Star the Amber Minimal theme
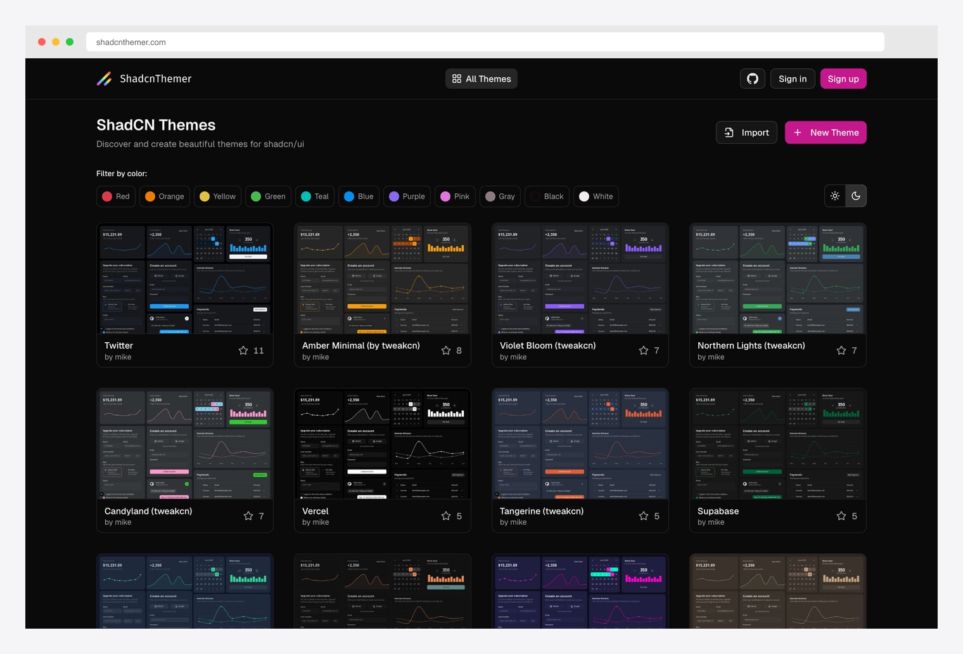The height and width of the screenshot is (654, 963). click(x=446, y=350)
